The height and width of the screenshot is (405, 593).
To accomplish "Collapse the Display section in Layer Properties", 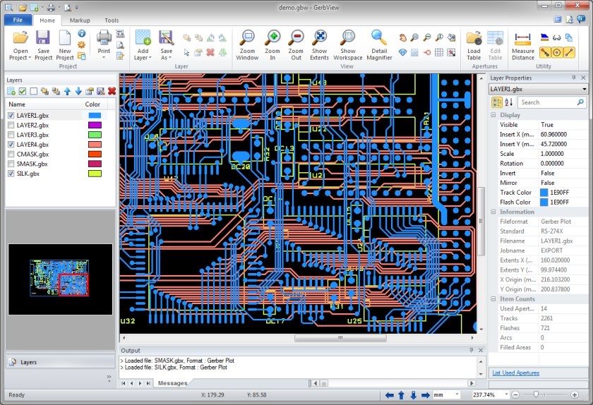I will [494, 115].
